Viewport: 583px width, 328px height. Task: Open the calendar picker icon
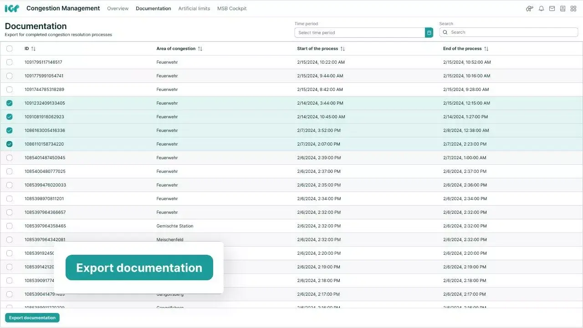pos(429,33)
